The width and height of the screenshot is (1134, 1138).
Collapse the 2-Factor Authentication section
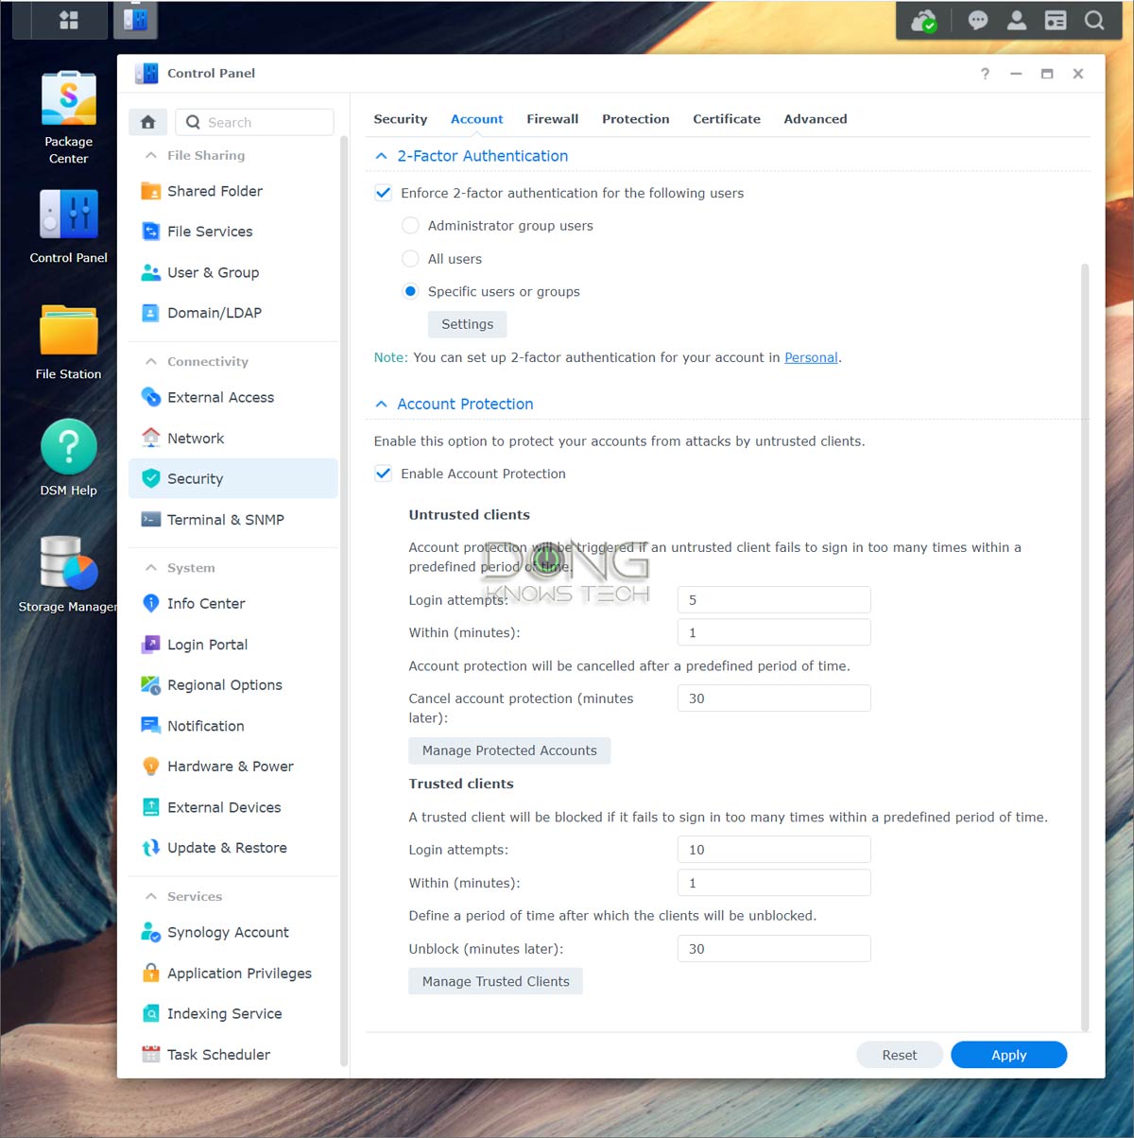(381, 155)
